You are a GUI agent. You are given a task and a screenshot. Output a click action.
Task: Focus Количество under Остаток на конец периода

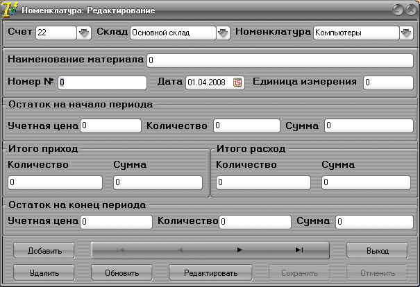[x=255, y=222]
